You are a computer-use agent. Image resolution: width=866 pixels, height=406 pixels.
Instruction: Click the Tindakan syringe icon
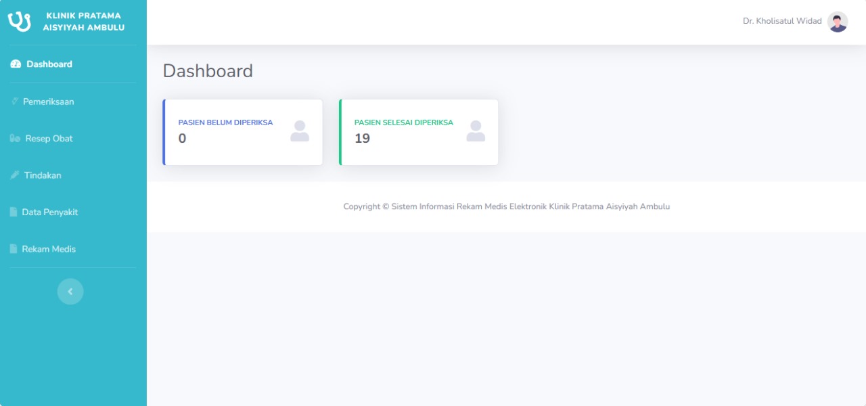[15, 175]
